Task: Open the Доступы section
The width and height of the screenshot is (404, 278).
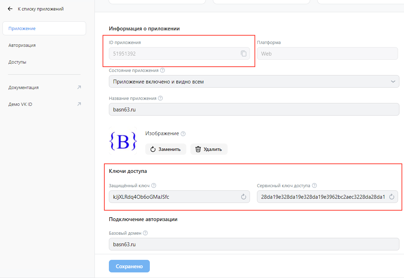Action: [17, 62]
